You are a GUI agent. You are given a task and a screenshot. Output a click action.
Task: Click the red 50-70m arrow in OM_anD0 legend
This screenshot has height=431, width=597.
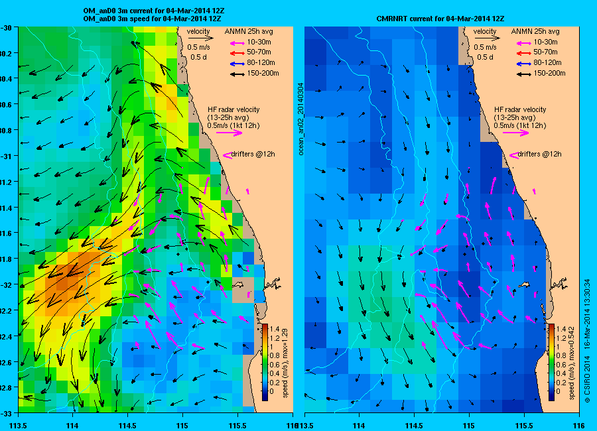tap(237, 53)
